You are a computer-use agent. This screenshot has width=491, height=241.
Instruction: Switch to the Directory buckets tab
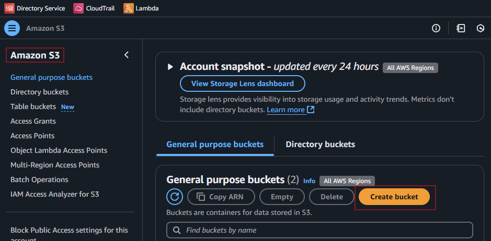tap(321, 144)
